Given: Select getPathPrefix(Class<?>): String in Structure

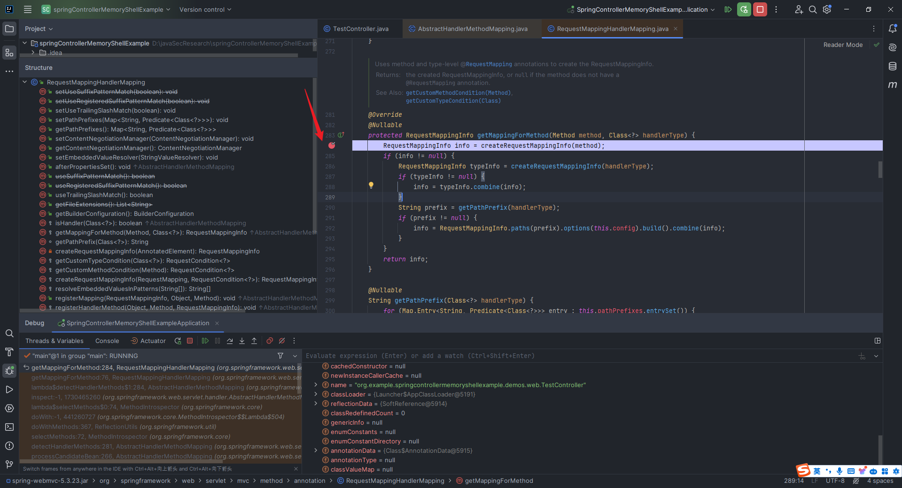Looking at the screenshot, I should tap(101, 242).
